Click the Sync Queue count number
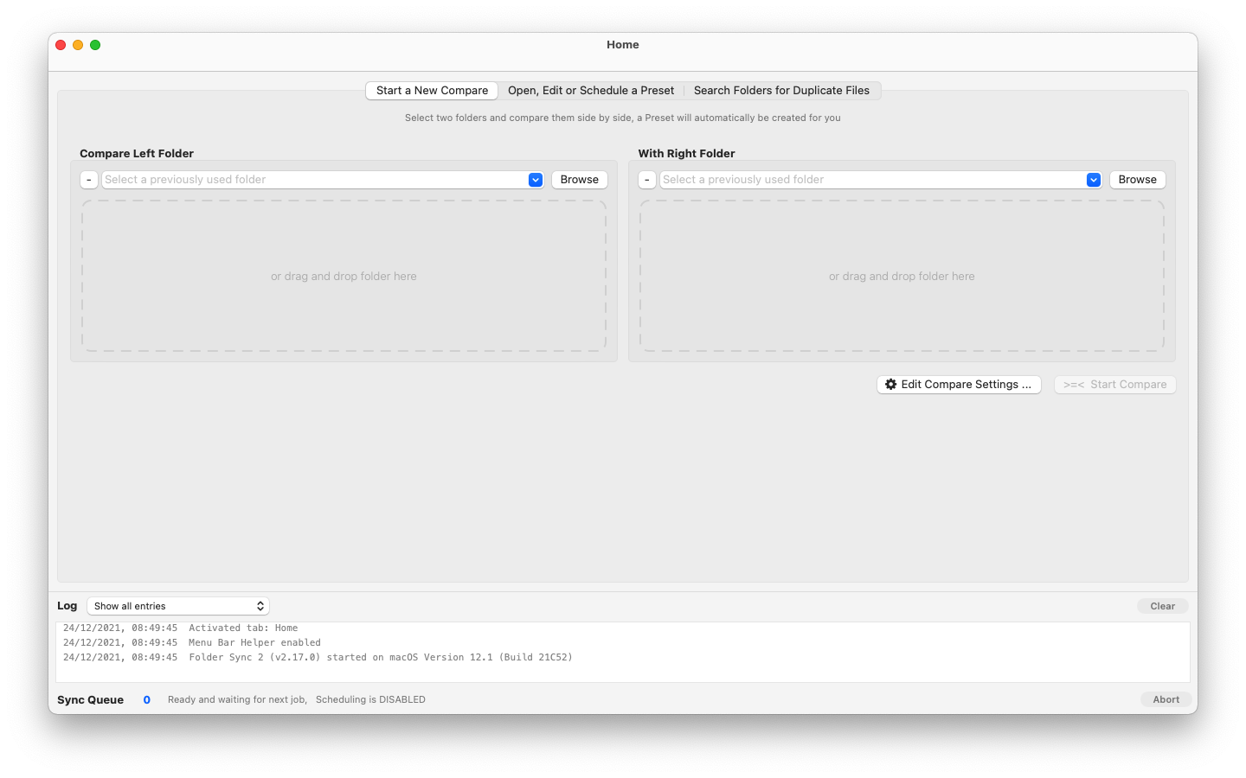1246x778 pixels. (147, 700)
